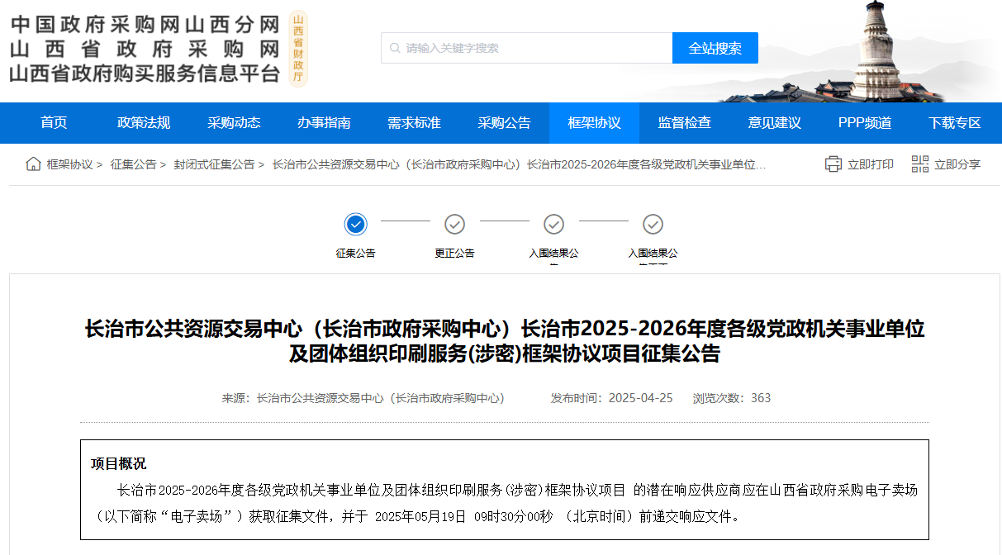This screenshot has width=1002, height=555.
Task: Switch to the 框架协议 tab
Action: tap(594, 123)
